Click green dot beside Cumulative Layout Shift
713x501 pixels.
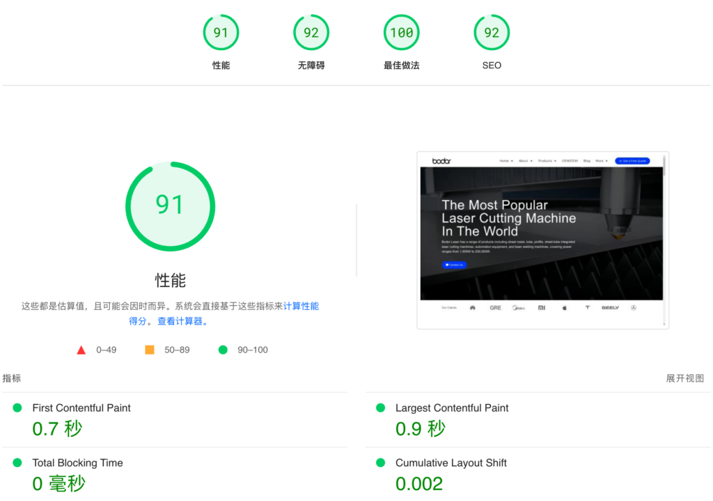click(x=381, y=463)
